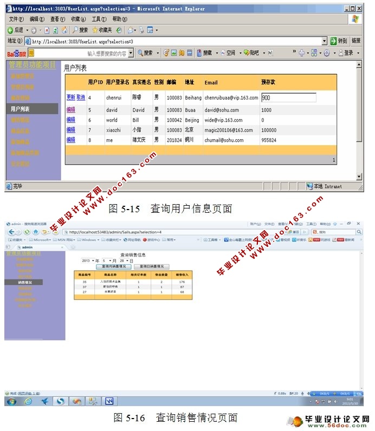Click the 更新 link for chenrui
Viewport: 375px width, 431px height.
(70, 97)
